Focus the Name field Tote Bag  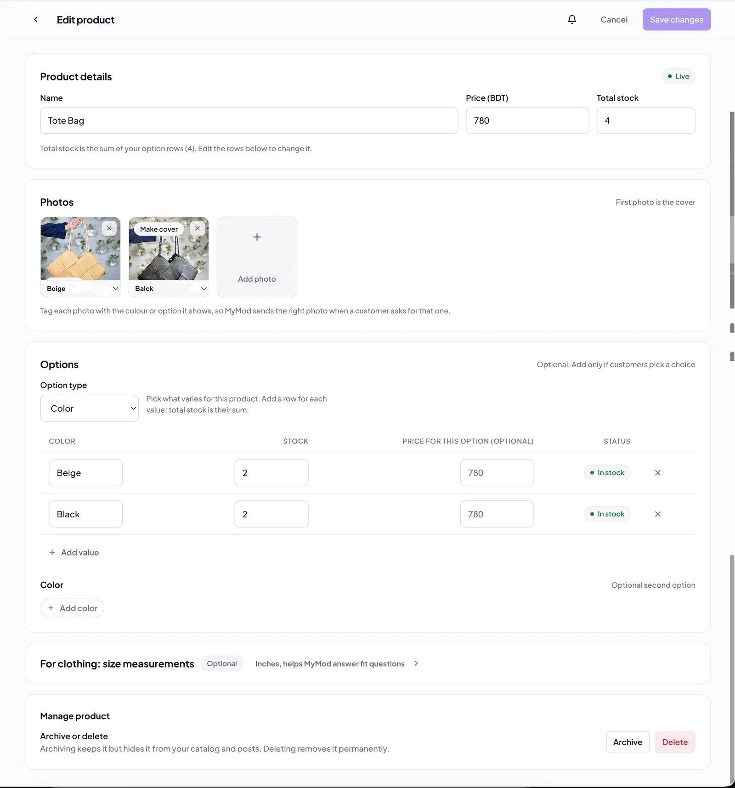[249, 121]
